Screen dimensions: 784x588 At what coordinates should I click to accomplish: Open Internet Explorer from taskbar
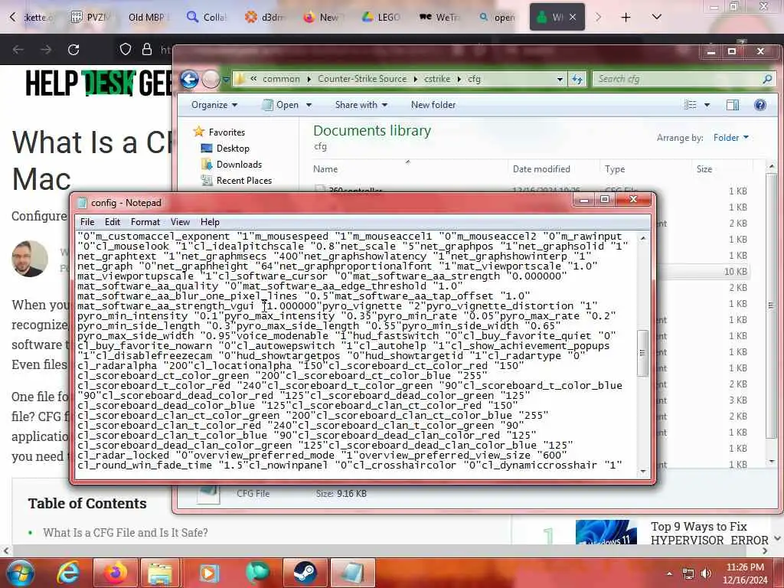pos(67,573)
